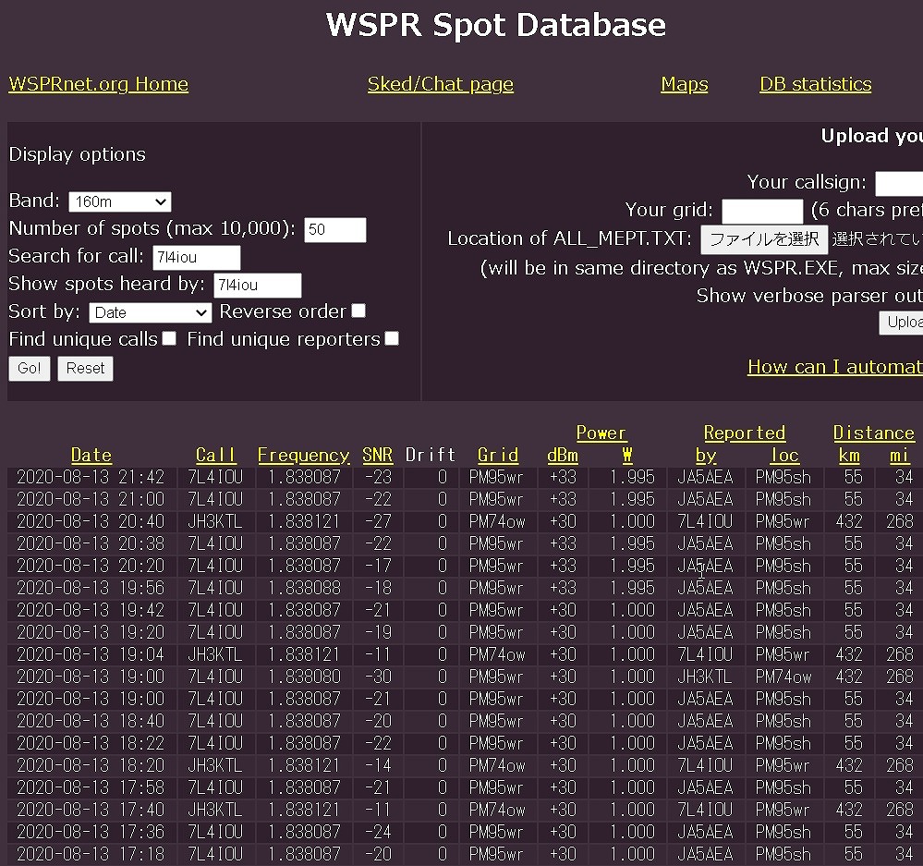923x866 pixels.
Task: Sort table by the 'loc' column header
Action: click(x=784, y=455)
